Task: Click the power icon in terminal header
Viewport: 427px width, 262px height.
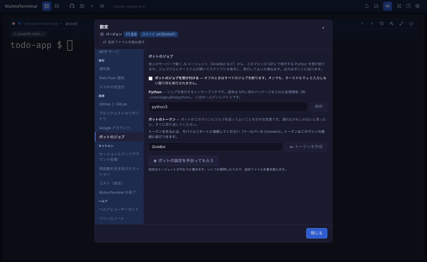Action: tap(411, 23)
